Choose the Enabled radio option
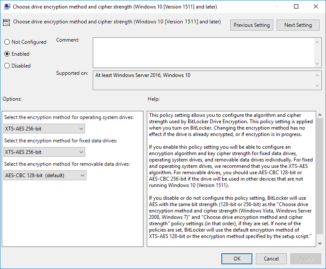326x269 pixels. tap(7, 54)
